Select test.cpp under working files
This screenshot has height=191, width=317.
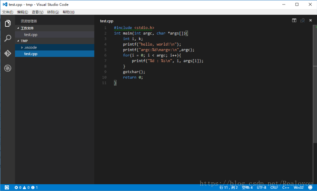click(x=55, y=35)
